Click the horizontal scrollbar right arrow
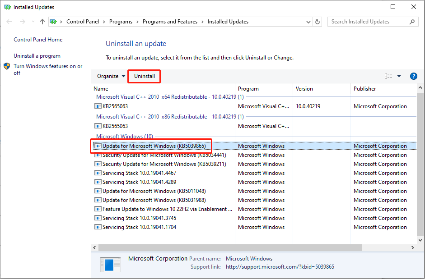425x279 pixels. point(413,247)
